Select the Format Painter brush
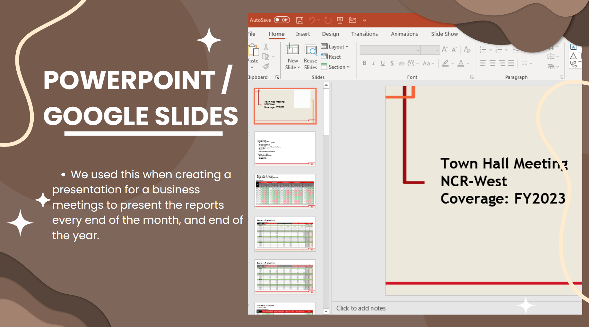The height and width of the screenshot is (327, 589). (266, 66)
